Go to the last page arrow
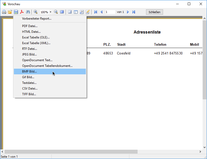 [x=134, y=12]
